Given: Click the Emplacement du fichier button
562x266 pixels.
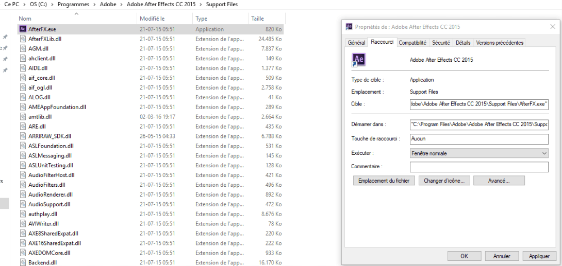Looking at the screenshot, I should pos(384,181).
